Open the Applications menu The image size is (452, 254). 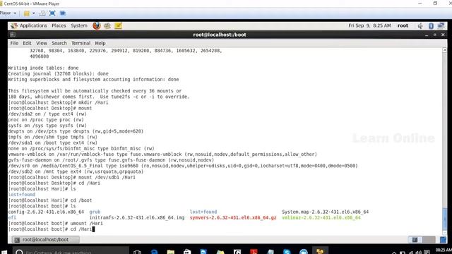(x=33, y=25)
